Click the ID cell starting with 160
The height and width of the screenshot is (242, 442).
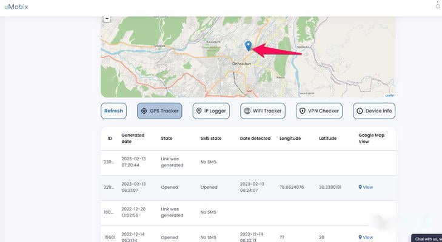pos(109,212)
